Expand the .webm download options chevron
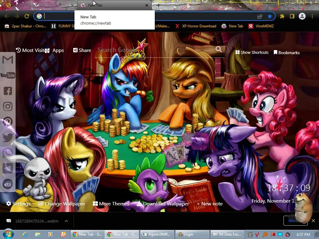The image size is (319, 239). [66, 221]
